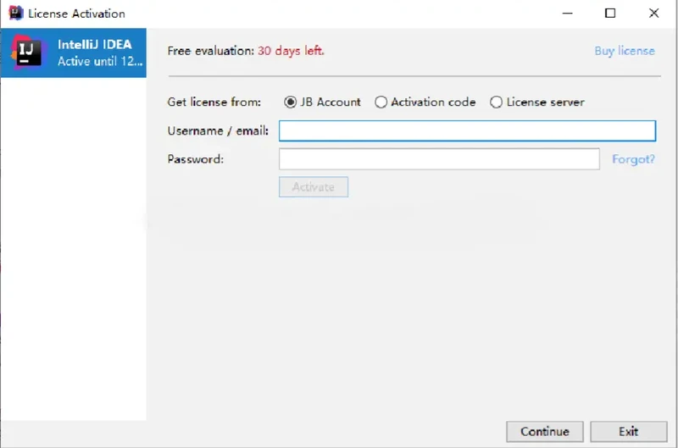This screenshot has width=678, height=448.
Task: Click the 'Get license from' label
Action: [214, 102]
